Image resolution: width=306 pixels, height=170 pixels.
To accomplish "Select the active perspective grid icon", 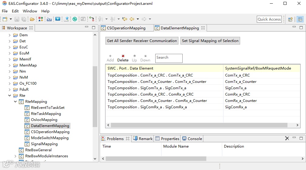I will point(300,19).
